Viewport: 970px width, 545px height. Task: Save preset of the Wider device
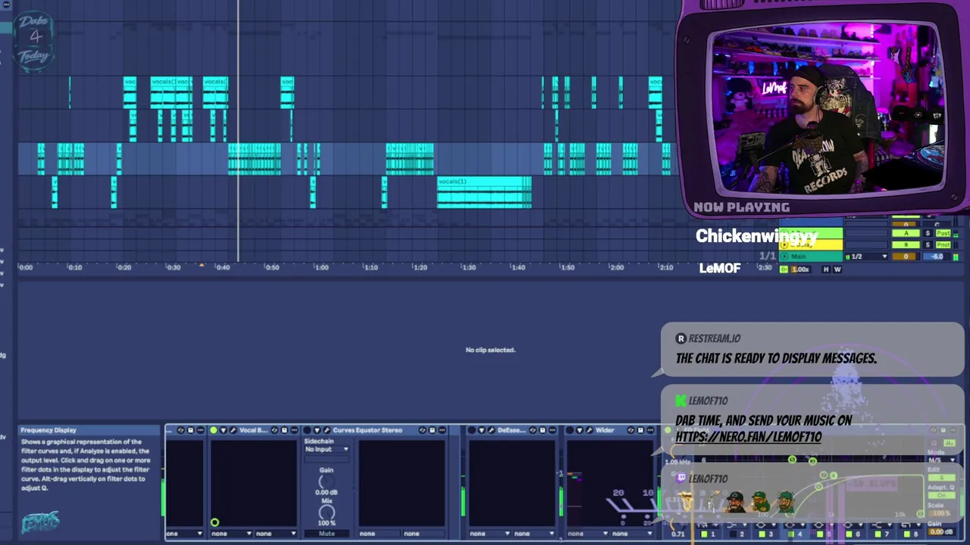coord(640,430)
